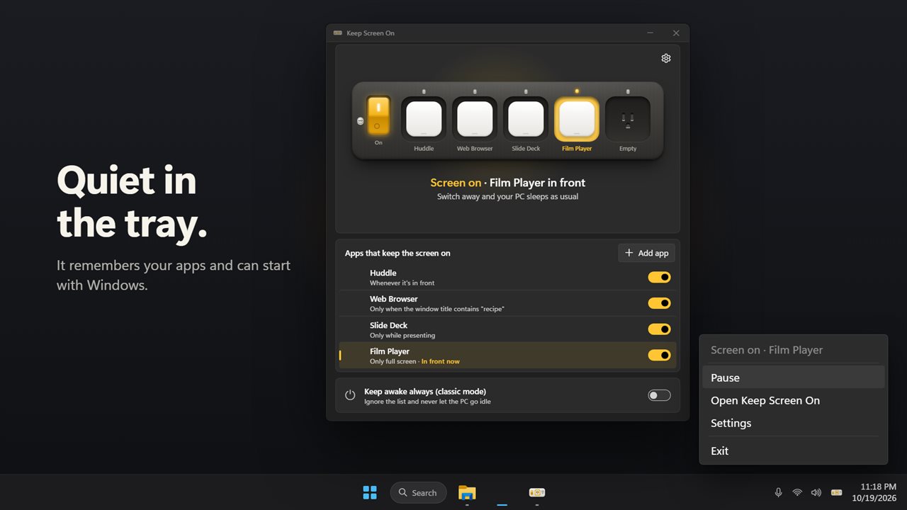Viewport: 907px width, 510px height.
Task: Click the glowing Film Player strip button
Action: click(577, 119)
